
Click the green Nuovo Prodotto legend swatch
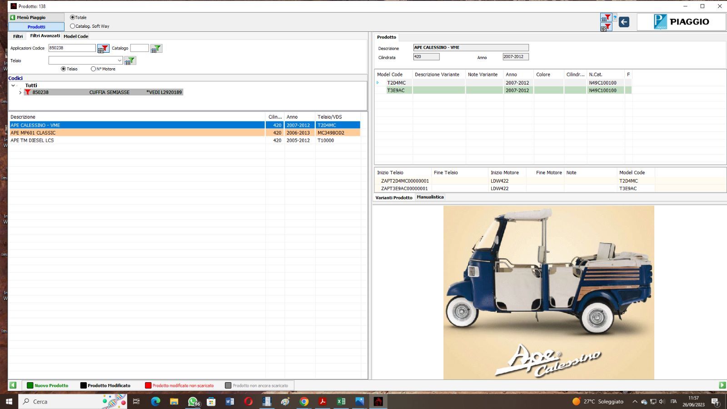30,385
